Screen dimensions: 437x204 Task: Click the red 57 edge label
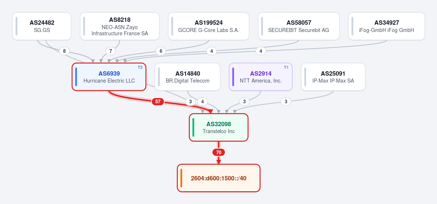click(x=158, y=101)
